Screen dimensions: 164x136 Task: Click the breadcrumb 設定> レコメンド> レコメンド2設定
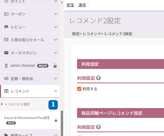[x=102, y=34]
